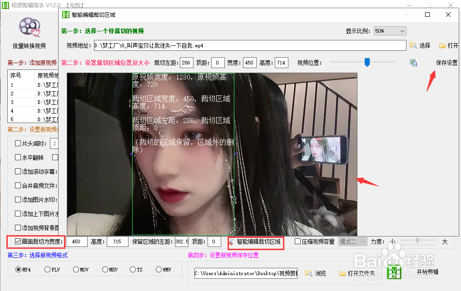Click the 打开 button in crop dialog
This screenshot has width=461, height=291.
click(453, 45)
